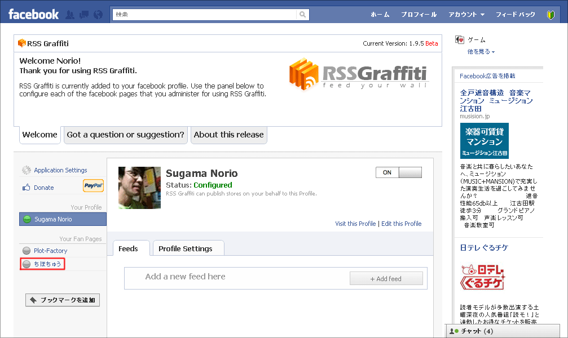Open プロフィール in top navigation
Image resolution: width=568 pixels, height=338 pixels.
(x=419, y=15)
